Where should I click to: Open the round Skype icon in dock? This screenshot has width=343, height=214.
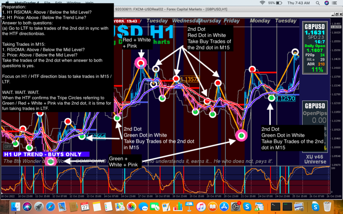point(247,206)
